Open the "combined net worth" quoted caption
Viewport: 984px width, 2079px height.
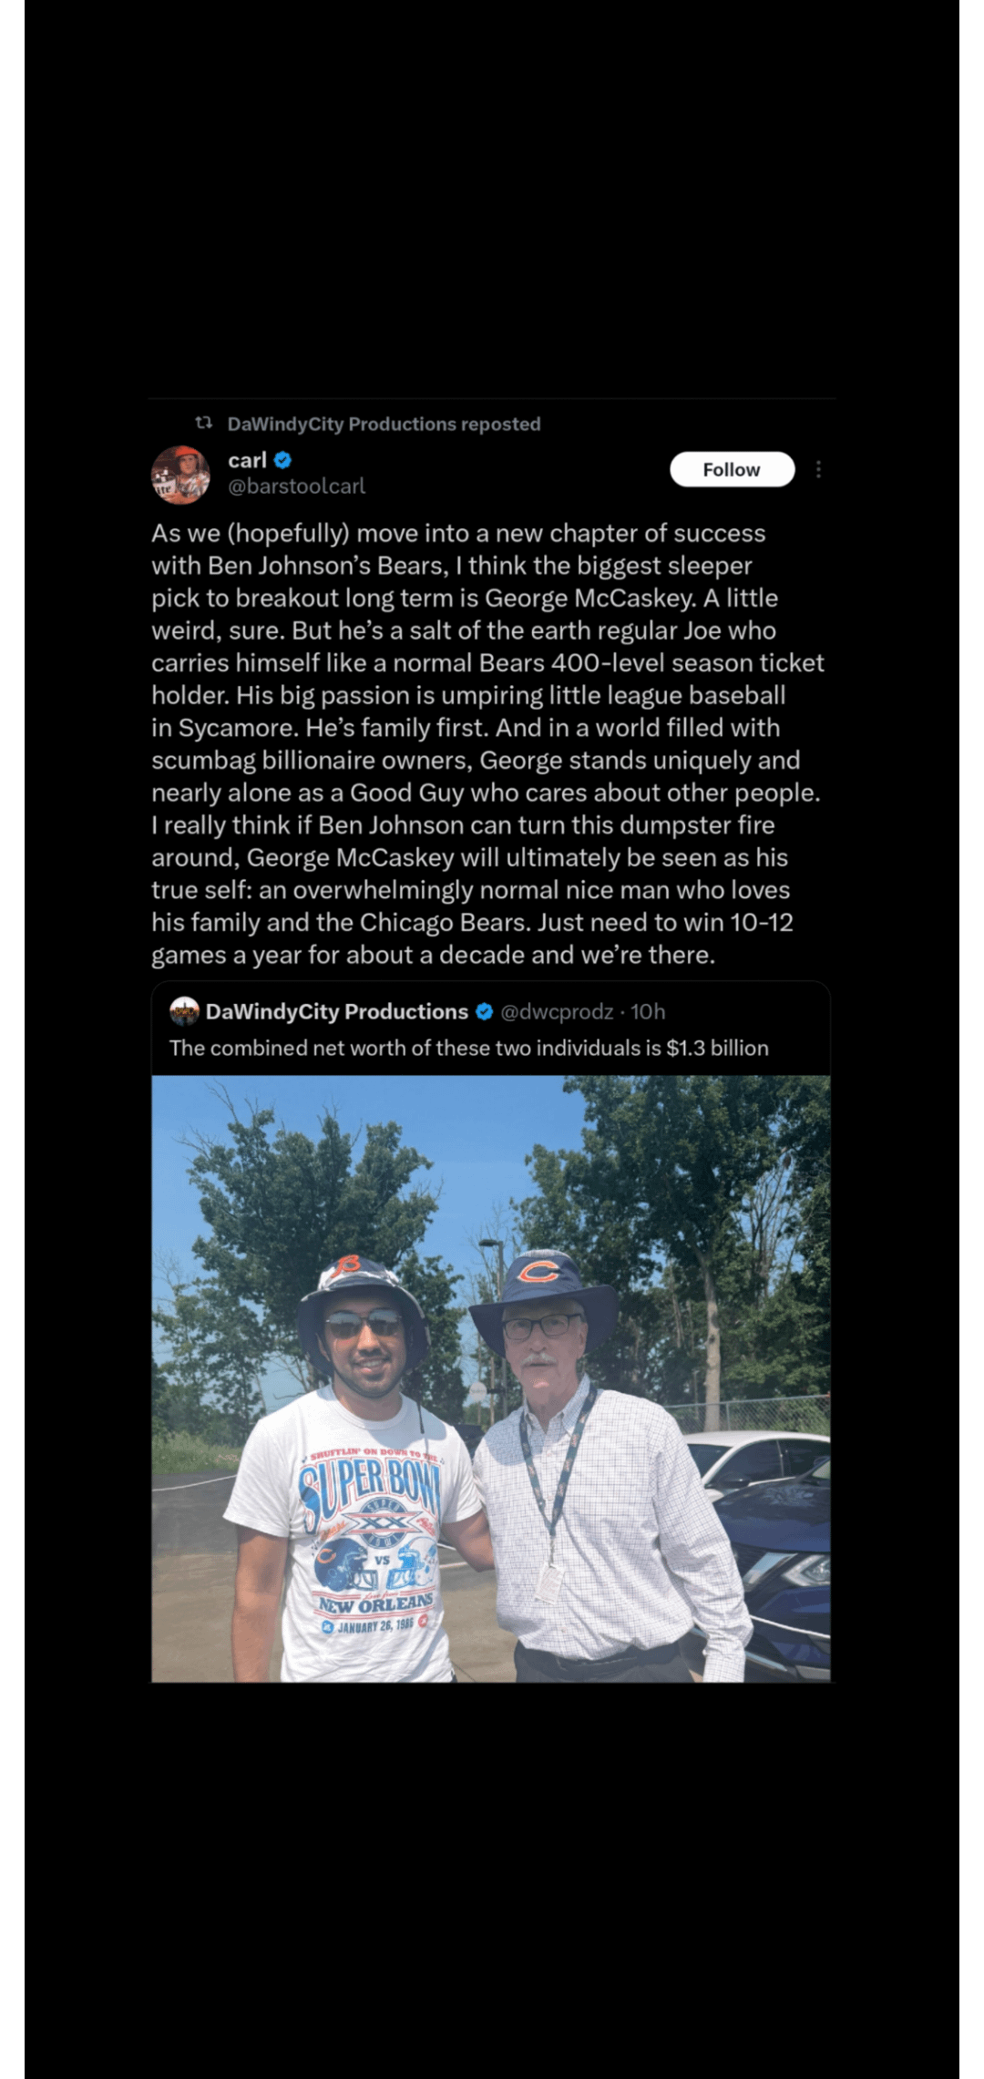[x=468, y=1048]
